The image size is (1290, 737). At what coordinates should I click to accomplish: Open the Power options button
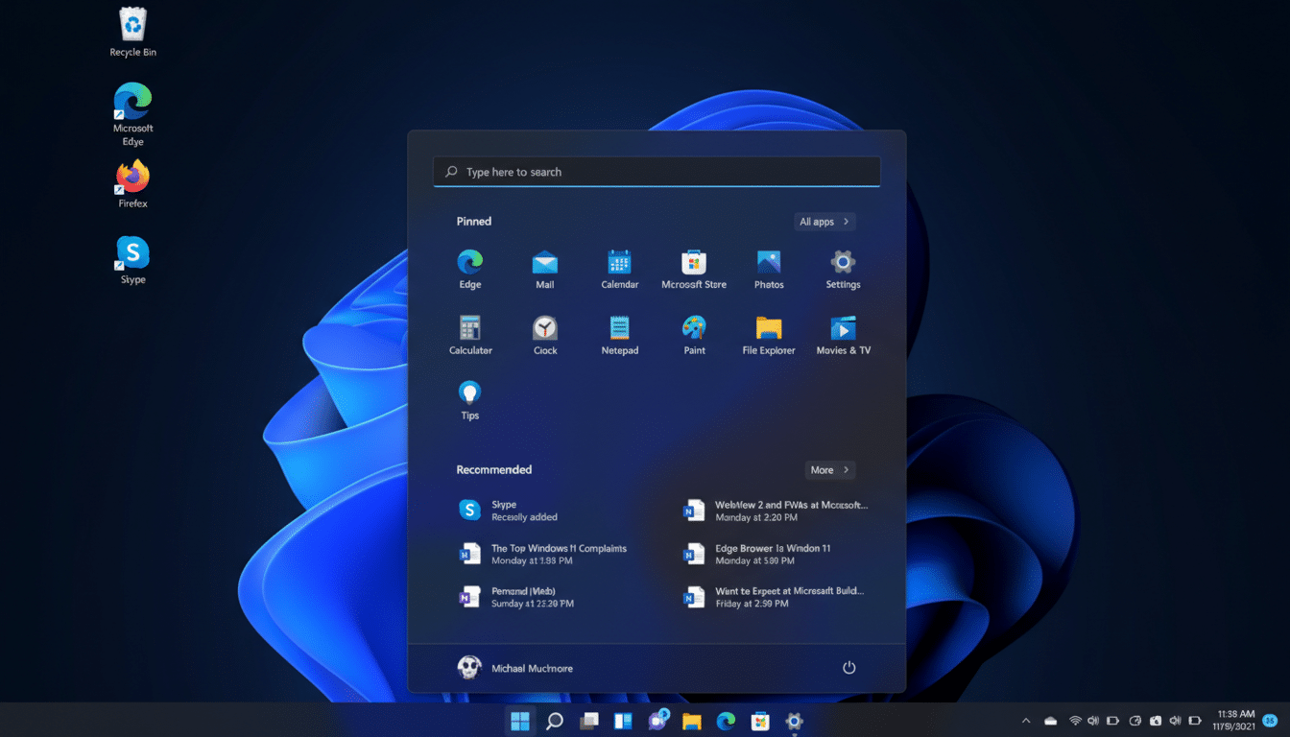click(848, 667)
